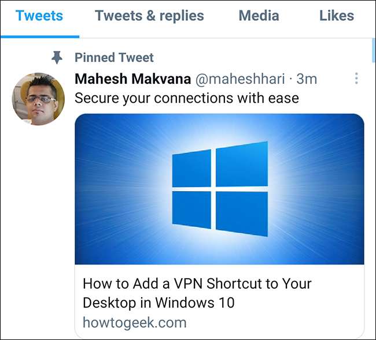Go to the Likes tab

336,16
